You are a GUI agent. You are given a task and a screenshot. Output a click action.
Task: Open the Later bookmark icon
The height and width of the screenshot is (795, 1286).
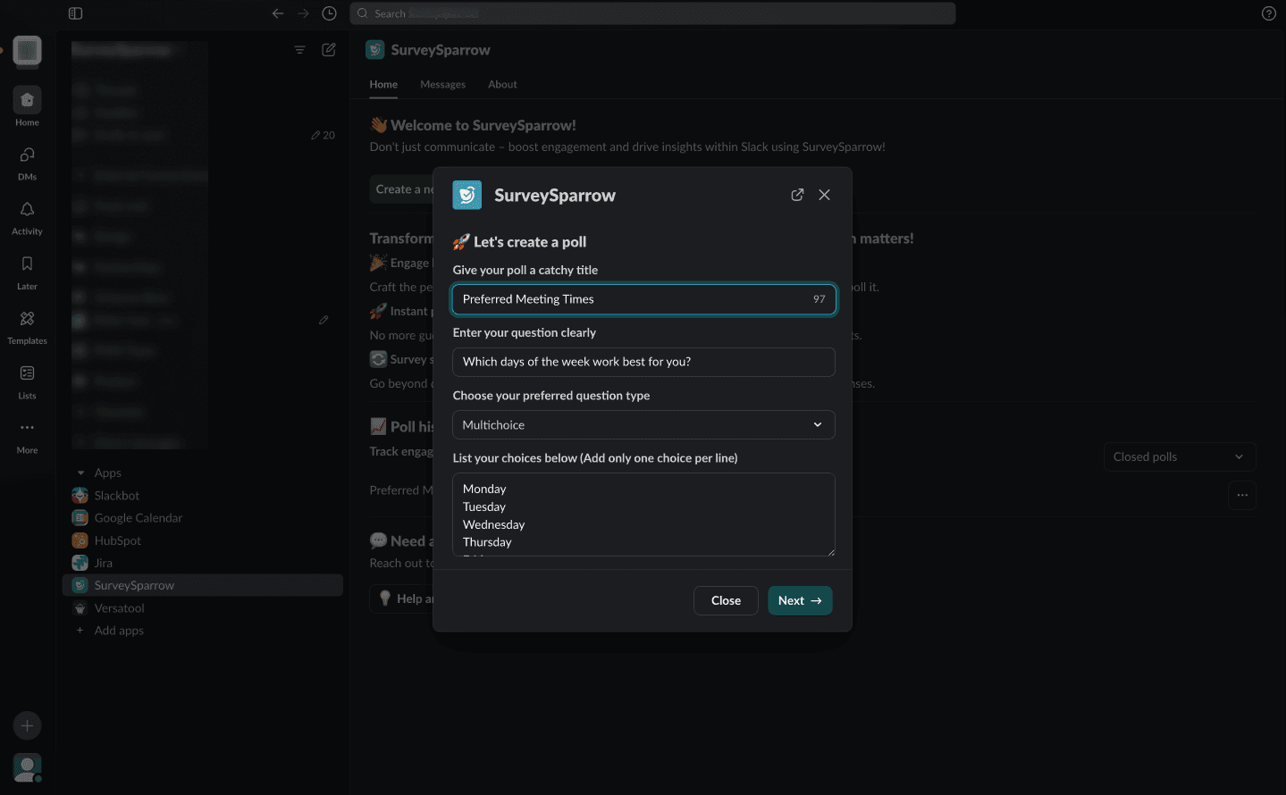point(27,272)
